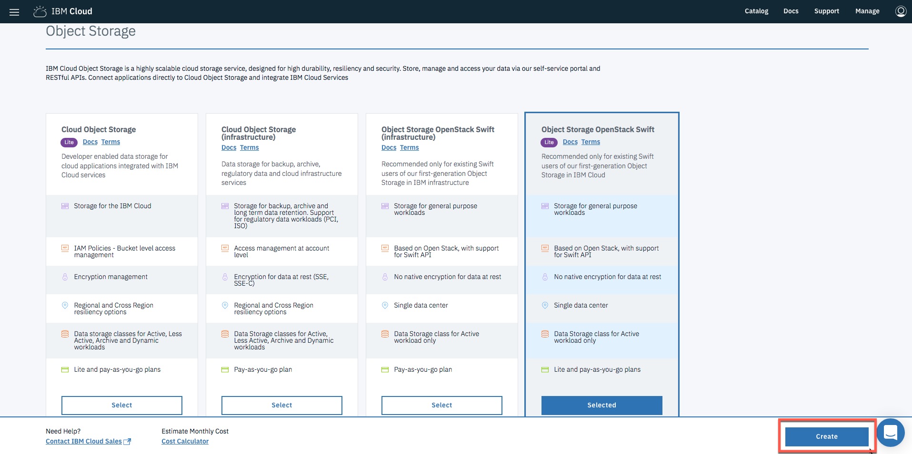Open Docs in the top navigation
Image resolution: width=912 pixels, height=454 pixels.
(x=791, y=11)
